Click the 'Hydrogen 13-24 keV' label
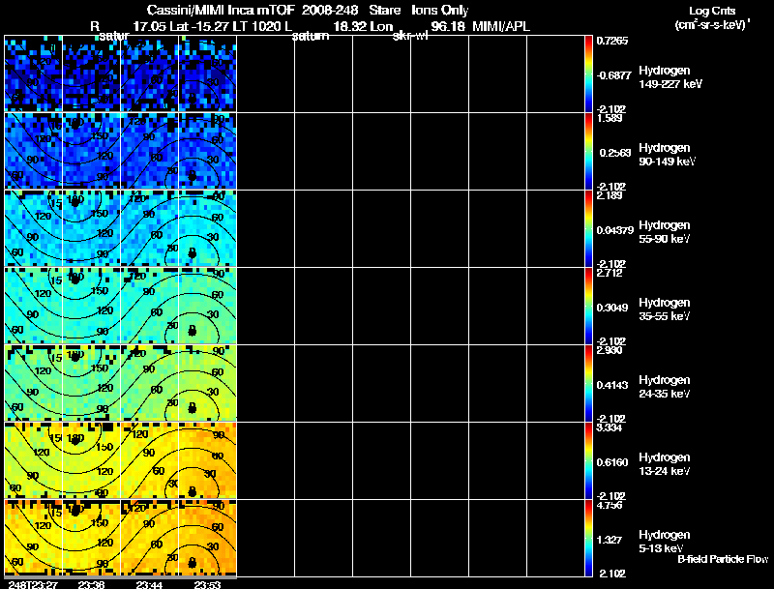This screenshot has height=589, width=774. click(665, 464)
